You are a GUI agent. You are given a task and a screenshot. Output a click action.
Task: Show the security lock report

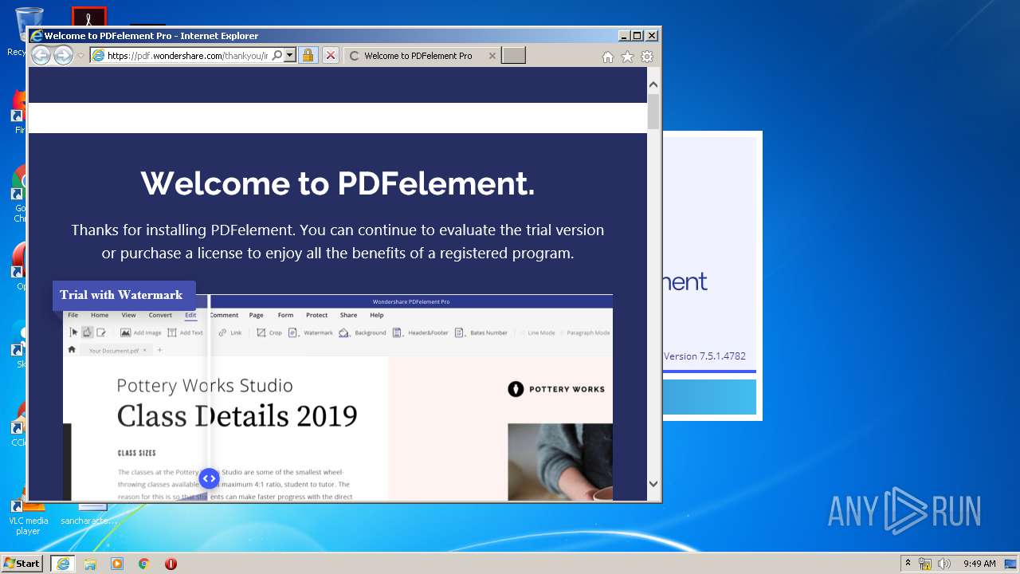308,56
